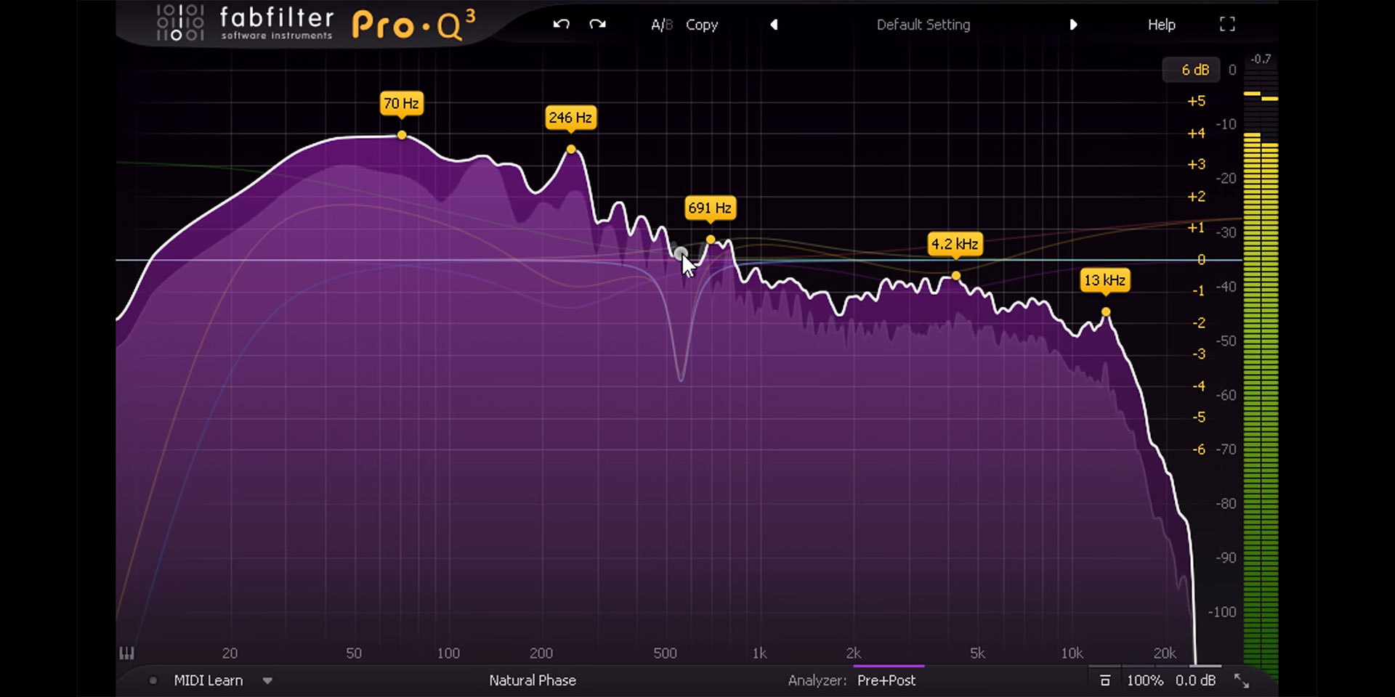
Task: Select the 70 Hz band label
Action: (401, 103)
